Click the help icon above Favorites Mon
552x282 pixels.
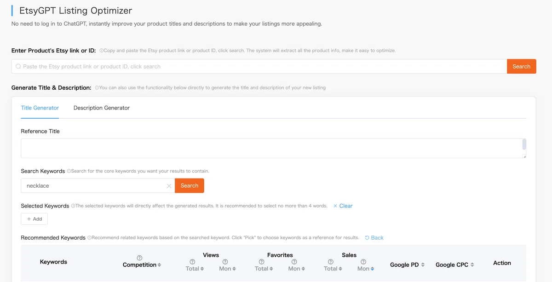tap(294, 262)
